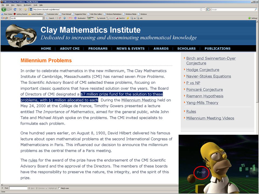Open Birch and Swinnerton-Dyer Conjecture link

click(211, 61)
